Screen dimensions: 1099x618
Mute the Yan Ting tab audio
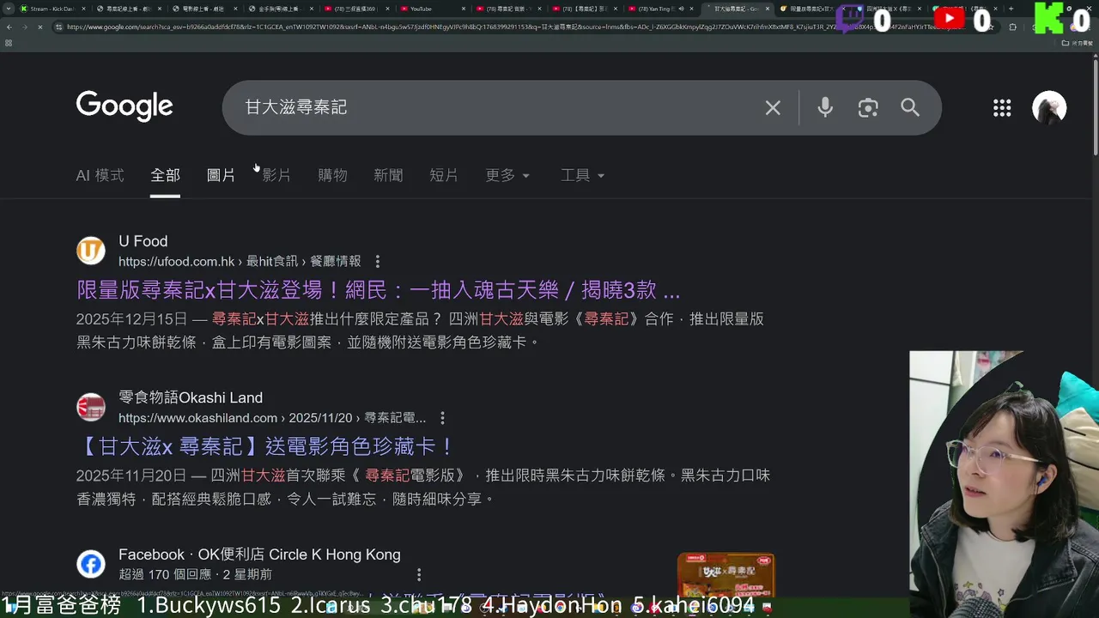tap(681, 9)
